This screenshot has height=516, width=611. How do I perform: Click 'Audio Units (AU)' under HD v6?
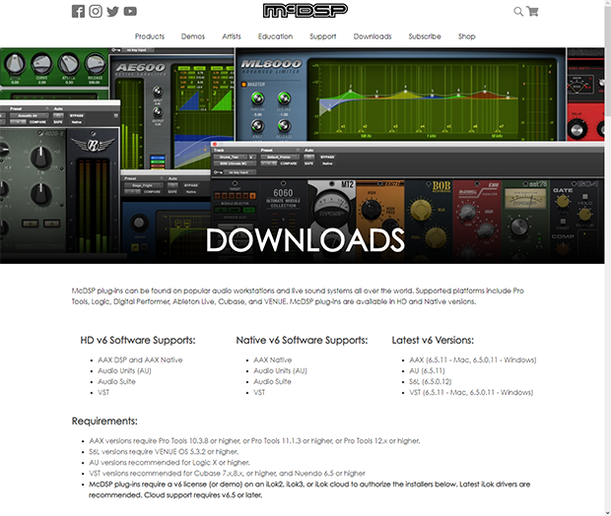pos(124,370)
